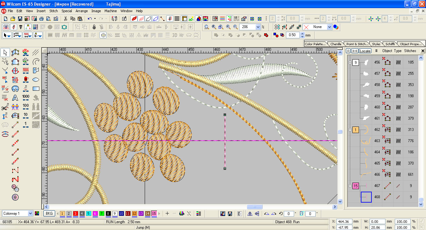
Task: Click the teal ring offset object icon
Action: (65, 27)
